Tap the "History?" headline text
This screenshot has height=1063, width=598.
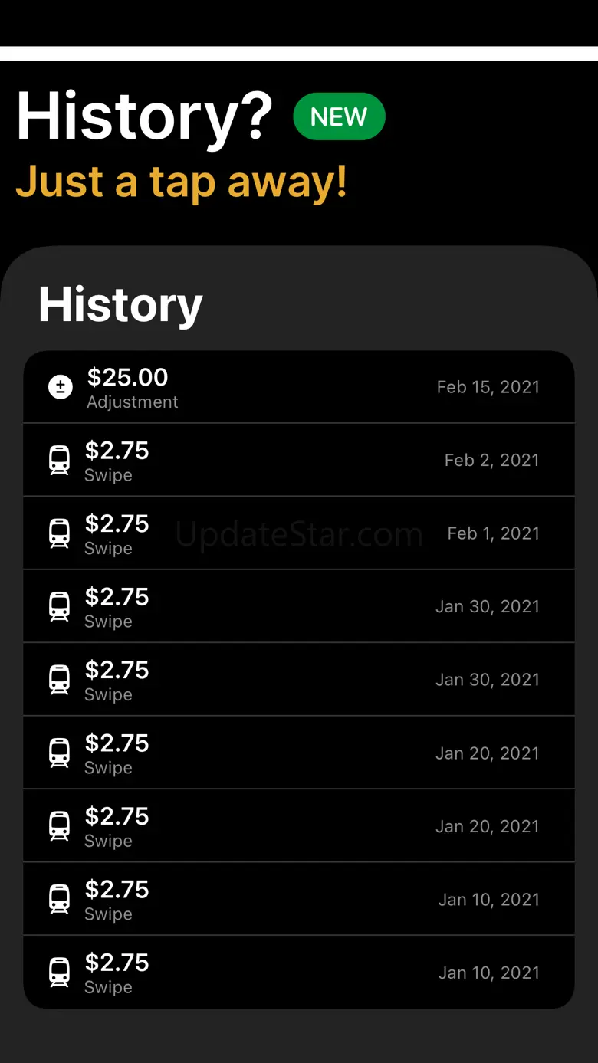pyautogui.click(x=144, y=116)
